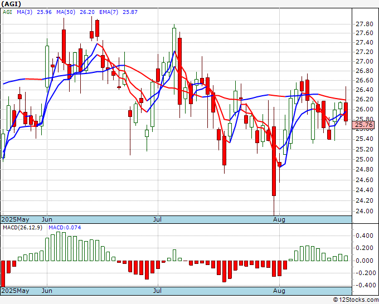
Task: Click the 25.40 price axis label
Action: (x=365, y=139)
